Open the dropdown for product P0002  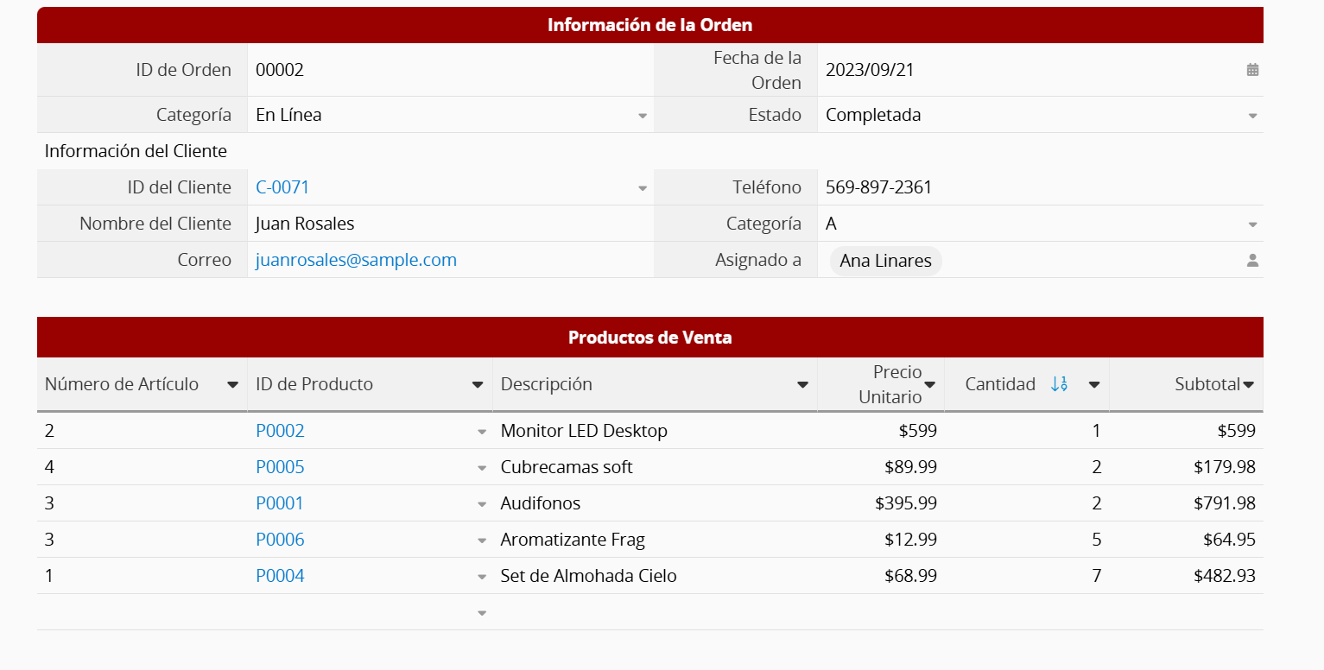482,432
